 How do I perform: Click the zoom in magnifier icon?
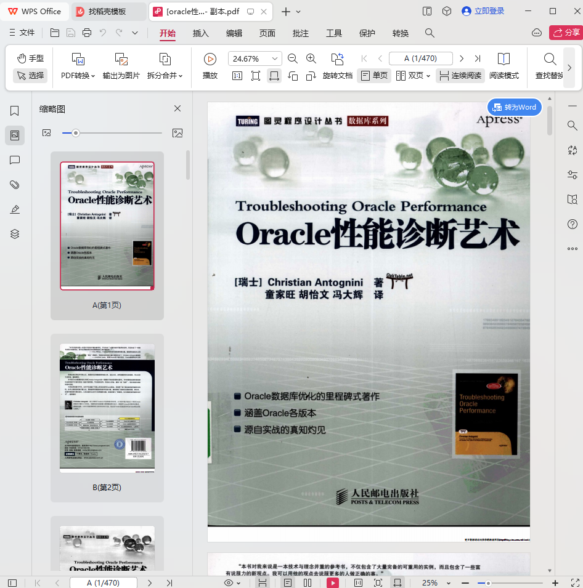[x=311, y=58]
